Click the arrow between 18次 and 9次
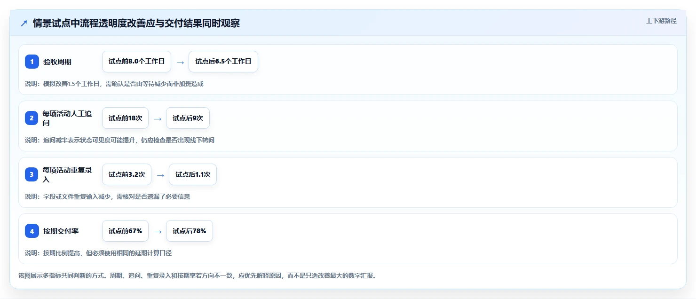The image size is (696, 299). click(158, 118)
